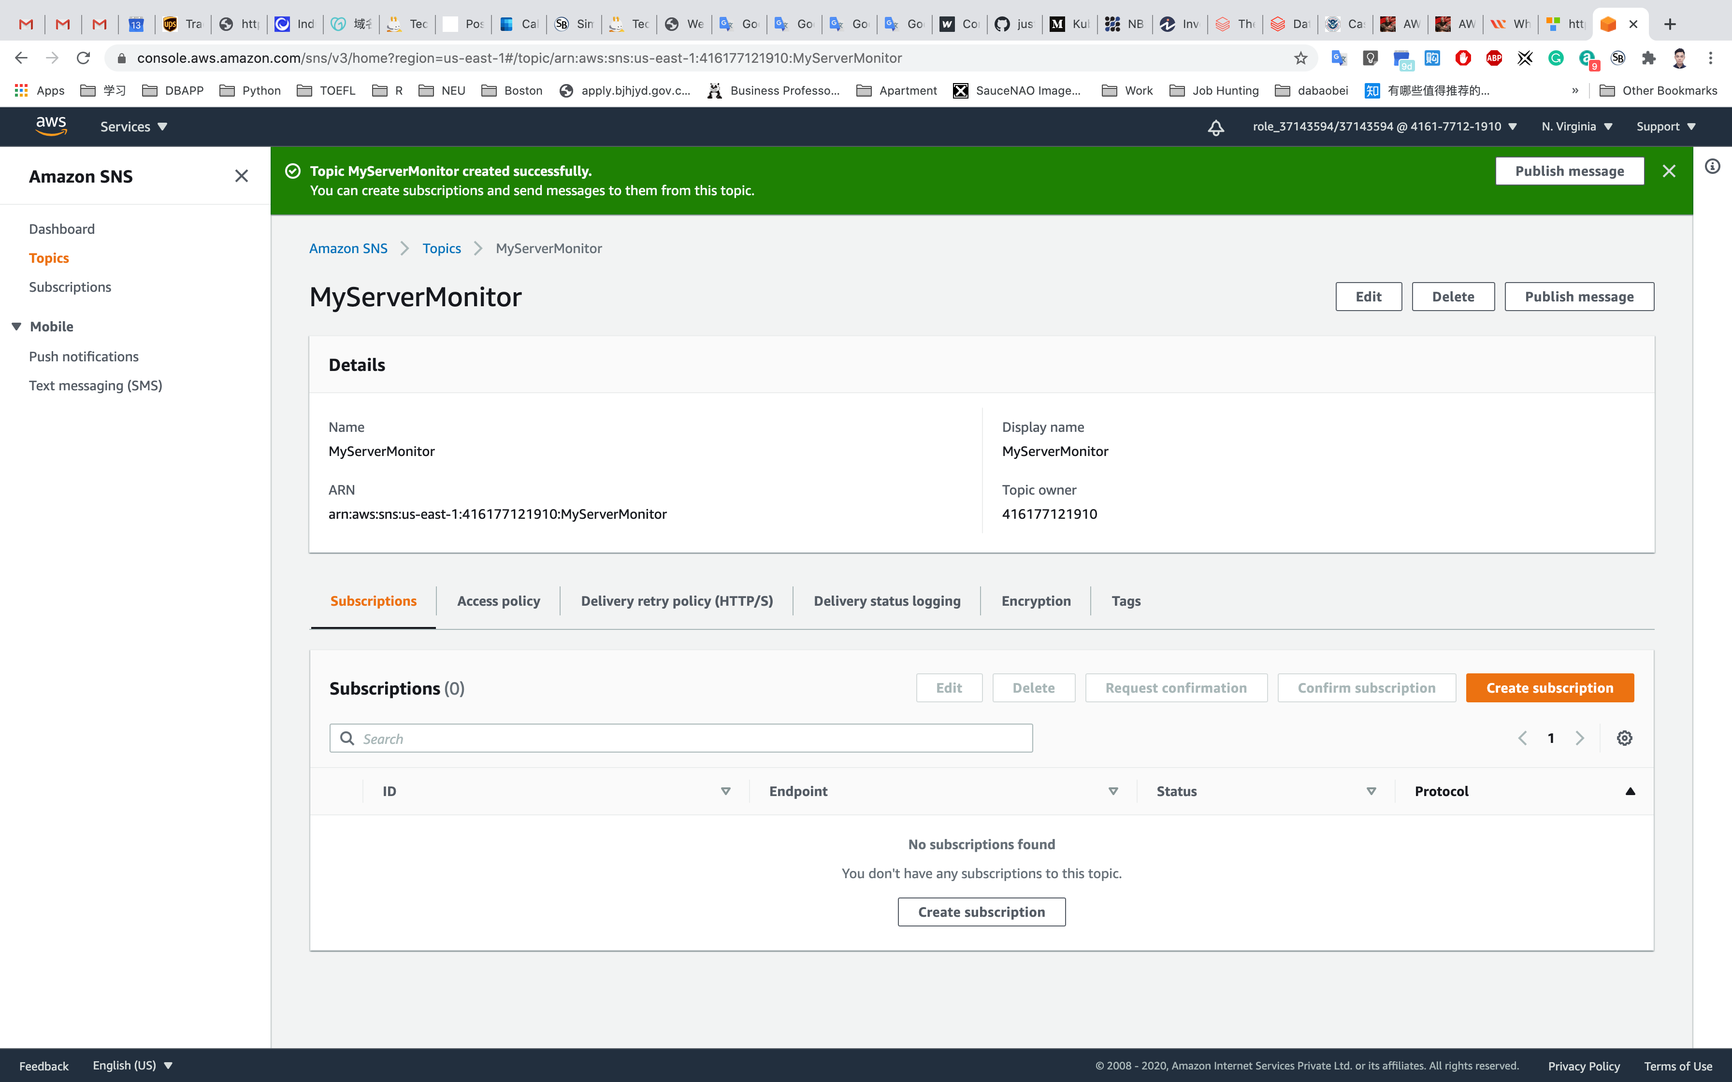Go to next page of subscriptions
The image size is (1732, 1082).
click(1580, 738)
